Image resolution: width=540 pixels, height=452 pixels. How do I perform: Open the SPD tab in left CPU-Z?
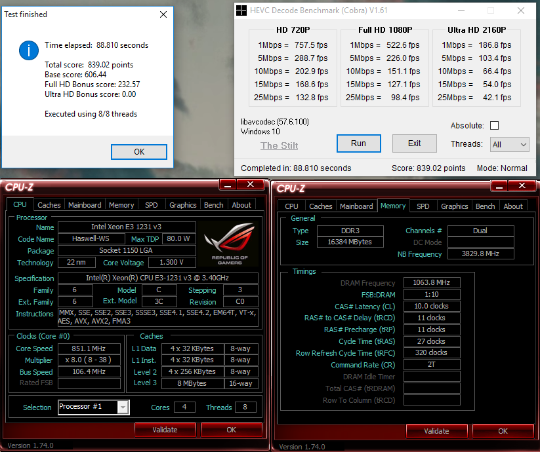point(151,205)
